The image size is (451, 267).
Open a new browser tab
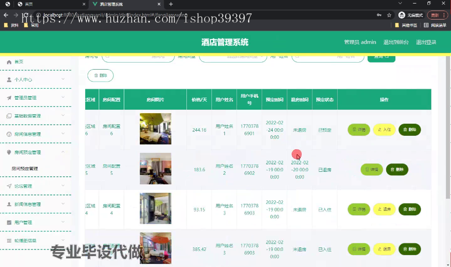[171, 4]
